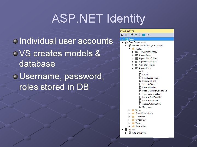Click the VS creates models & database text
Image resolution: width=197 pixels, height=147 pixels.
[60, 59]
